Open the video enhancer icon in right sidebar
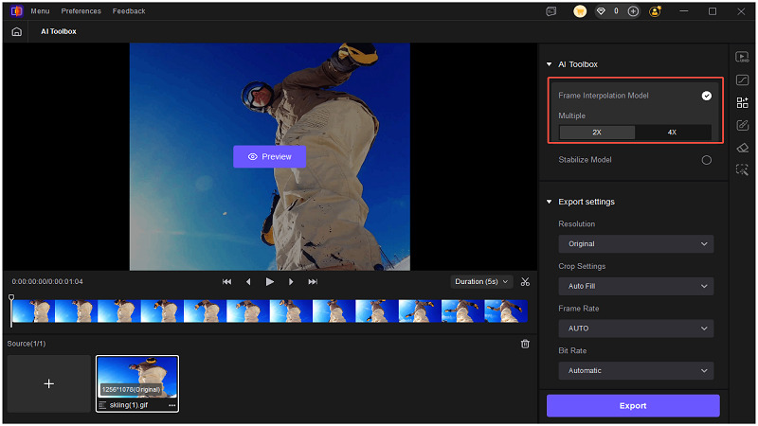Screen dimensions: 758x426 [x=743, y=57]
